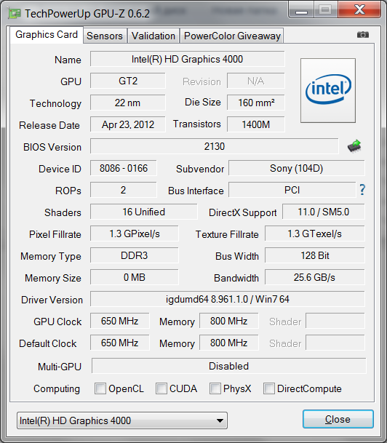
Task: Click the DirectX Support value 11.0 / SM5.0
Action: point(324,212)
